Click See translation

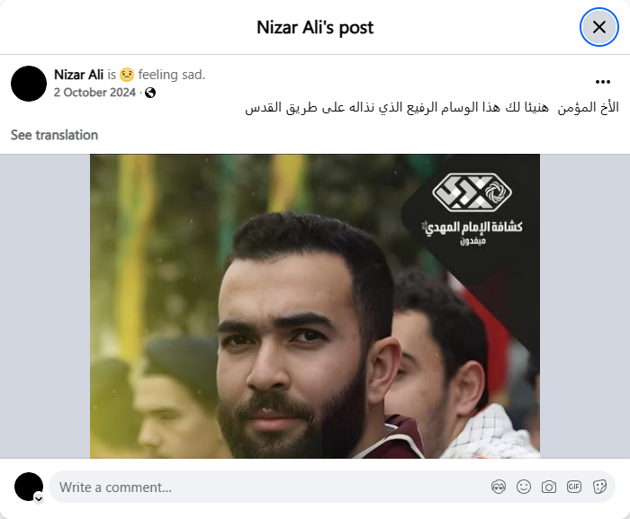coord(54,135)
